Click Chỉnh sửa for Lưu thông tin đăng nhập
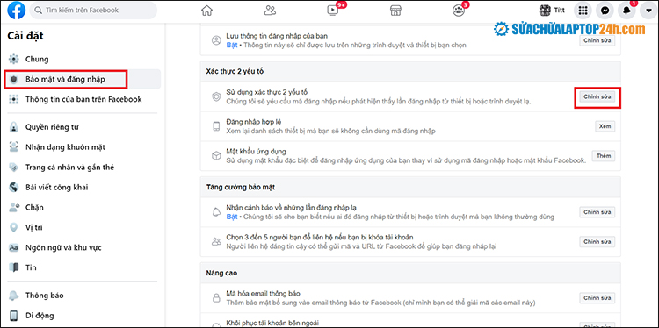 597,40
